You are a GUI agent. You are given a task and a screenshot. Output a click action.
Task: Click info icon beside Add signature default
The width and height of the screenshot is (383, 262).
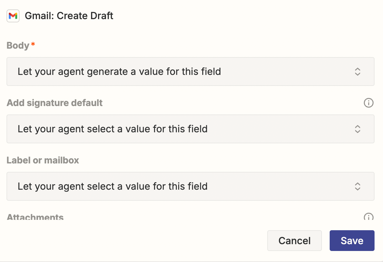(368, 103)
